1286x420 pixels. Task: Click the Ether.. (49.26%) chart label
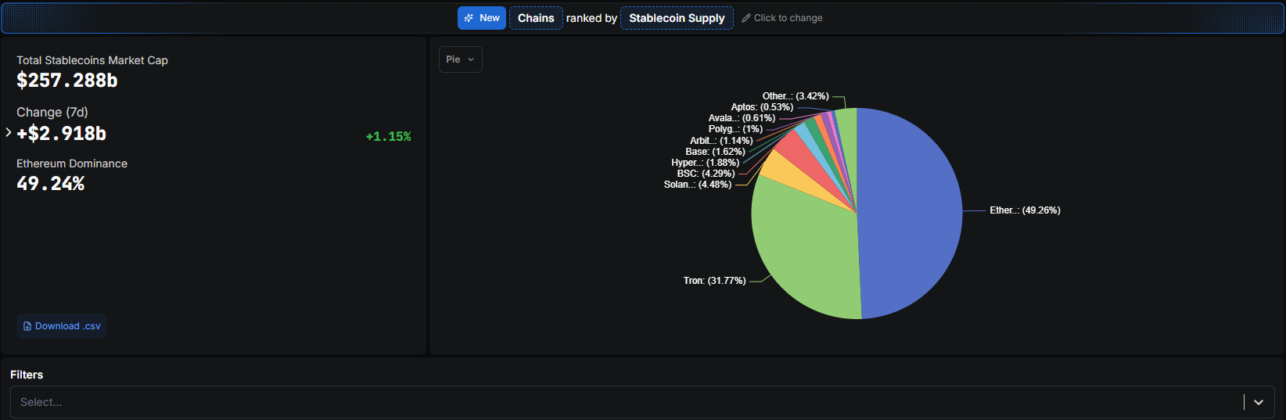(x=1025, y=210)
